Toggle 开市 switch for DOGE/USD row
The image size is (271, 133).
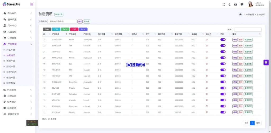click(223, 82)
